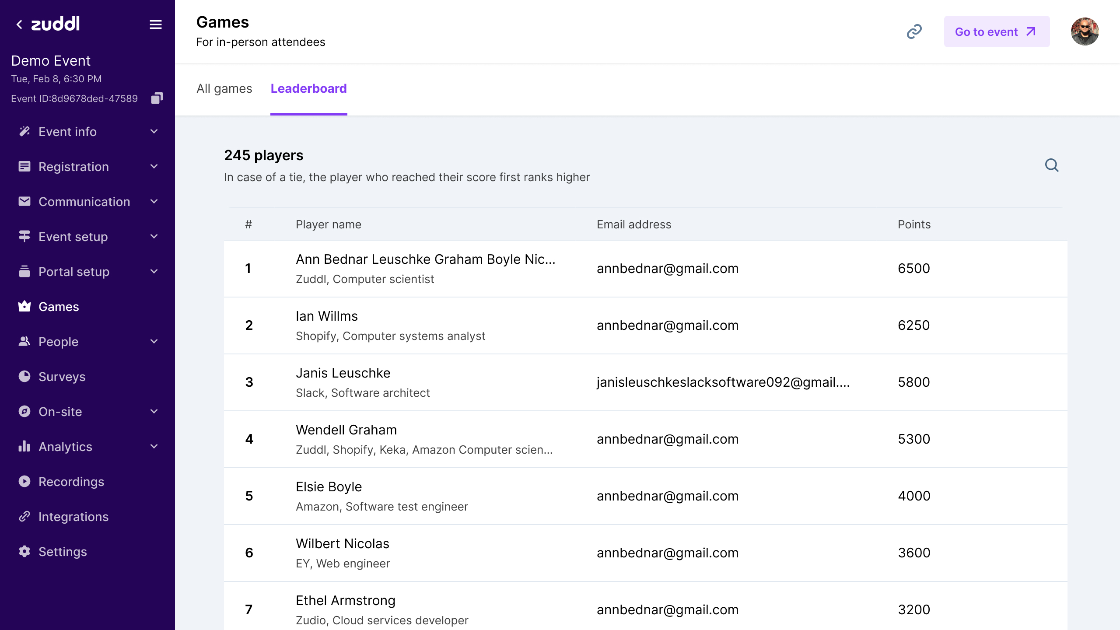Open Integrations page in sidebar

click(x=73, y=517)
